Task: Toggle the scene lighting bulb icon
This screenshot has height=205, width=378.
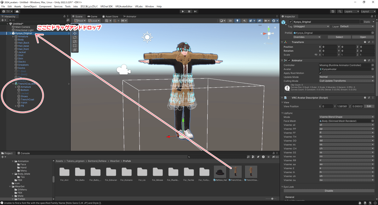Action: (238, 20)
